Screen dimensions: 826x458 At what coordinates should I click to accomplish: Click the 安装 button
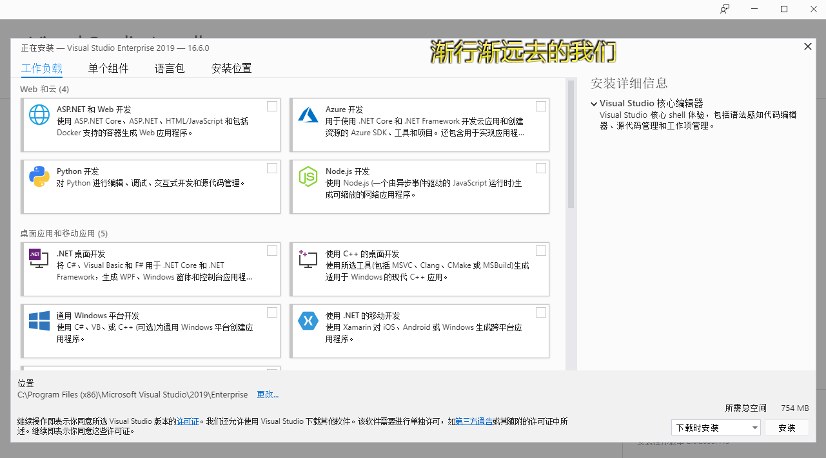coord(787,428)
